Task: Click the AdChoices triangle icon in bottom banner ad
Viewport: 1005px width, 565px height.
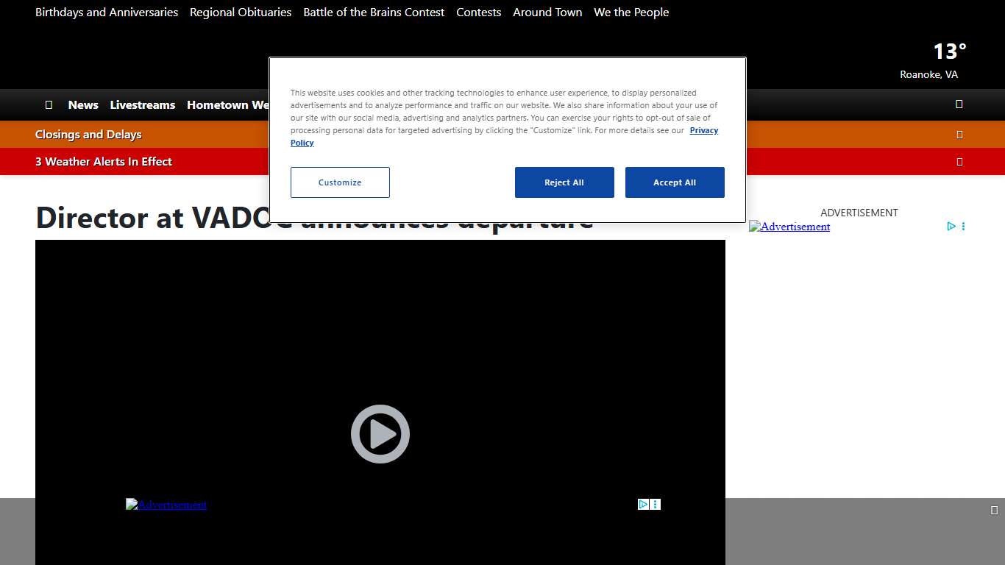Action: click(643, 505)
